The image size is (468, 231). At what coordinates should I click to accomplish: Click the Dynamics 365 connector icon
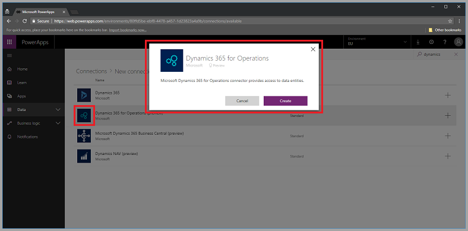pos(84,95)
